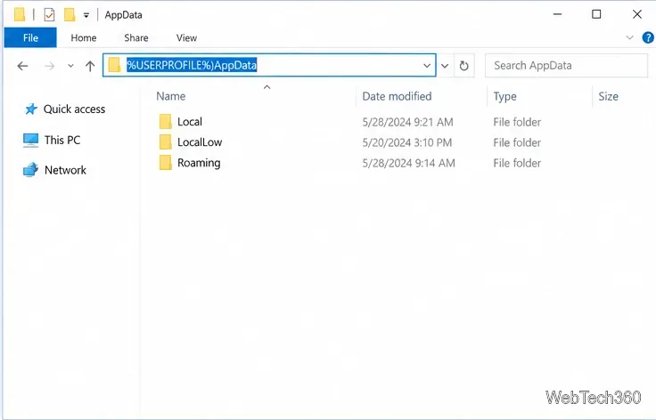656x420 pixels.
Task: Select the Local folder
Action: (190, 122)
